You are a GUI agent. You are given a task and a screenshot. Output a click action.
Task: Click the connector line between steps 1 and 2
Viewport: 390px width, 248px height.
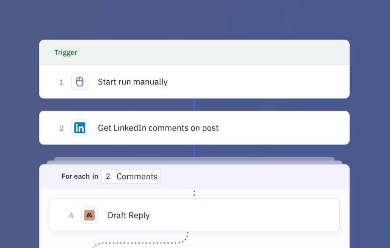[194, 105]
